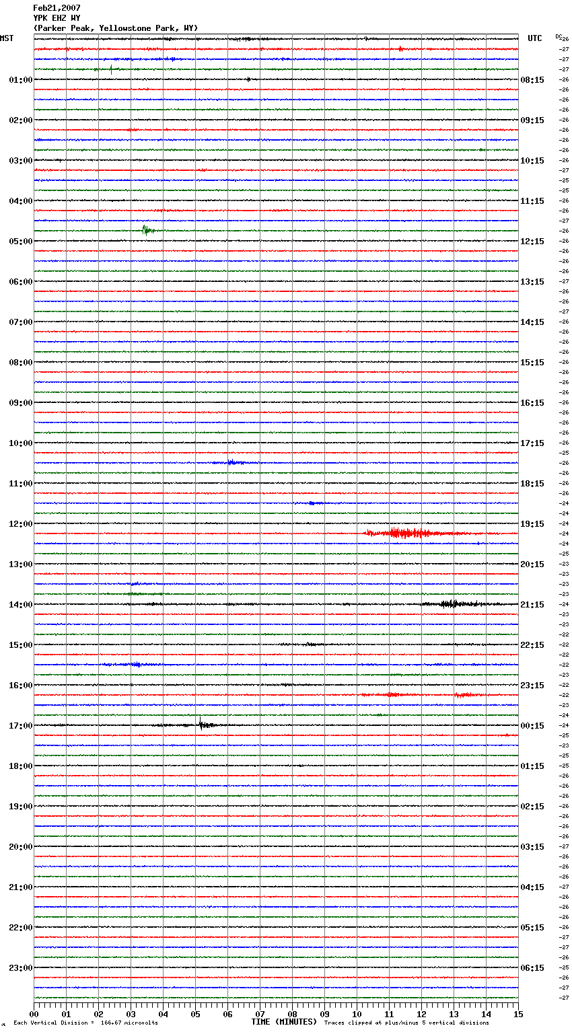The image size is (572, 1032).
Task: Click the 14:15 UTC time label
Action: tap(532, 322)
